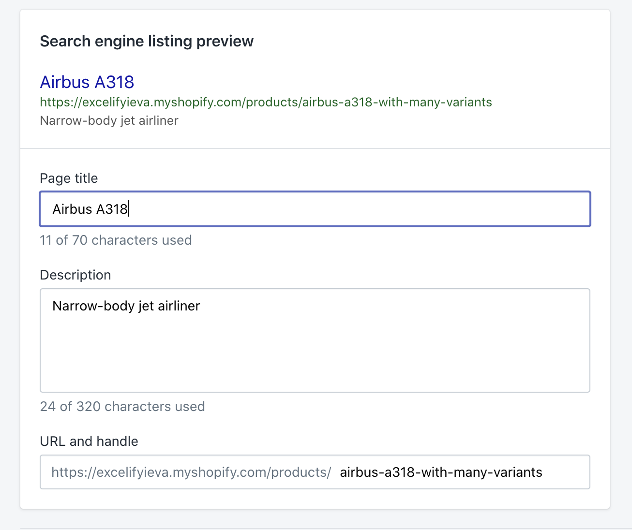Click the gray URL prefix in handle field

(x=191, y=472)
